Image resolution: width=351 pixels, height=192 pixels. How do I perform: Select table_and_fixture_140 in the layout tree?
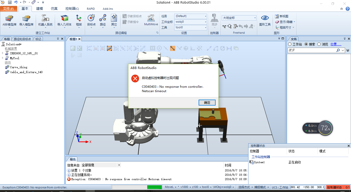tap(26, 72)
